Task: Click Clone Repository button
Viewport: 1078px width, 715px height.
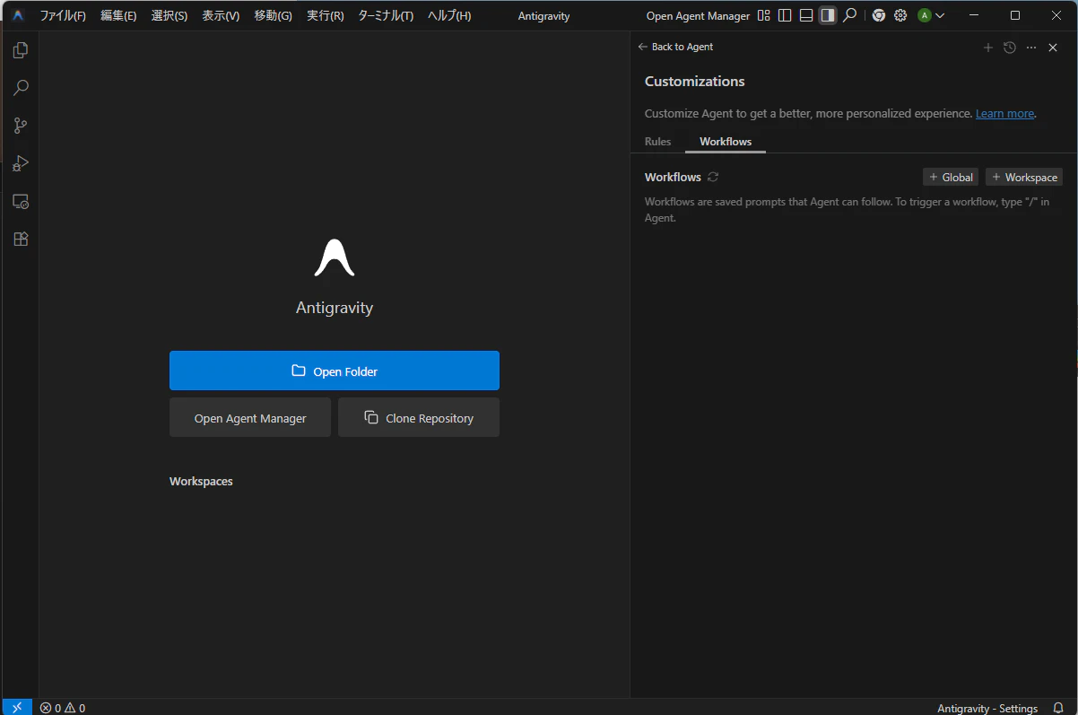Action: 419,417
